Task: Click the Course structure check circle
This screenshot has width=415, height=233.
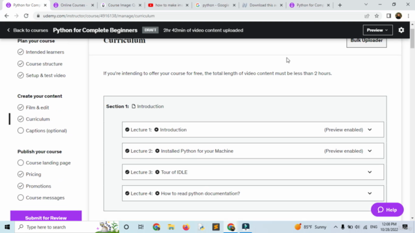Action: click(21, 63)
